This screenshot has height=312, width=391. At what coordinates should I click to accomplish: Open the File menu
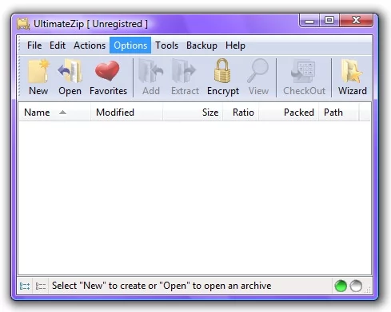tap(34, 45)
